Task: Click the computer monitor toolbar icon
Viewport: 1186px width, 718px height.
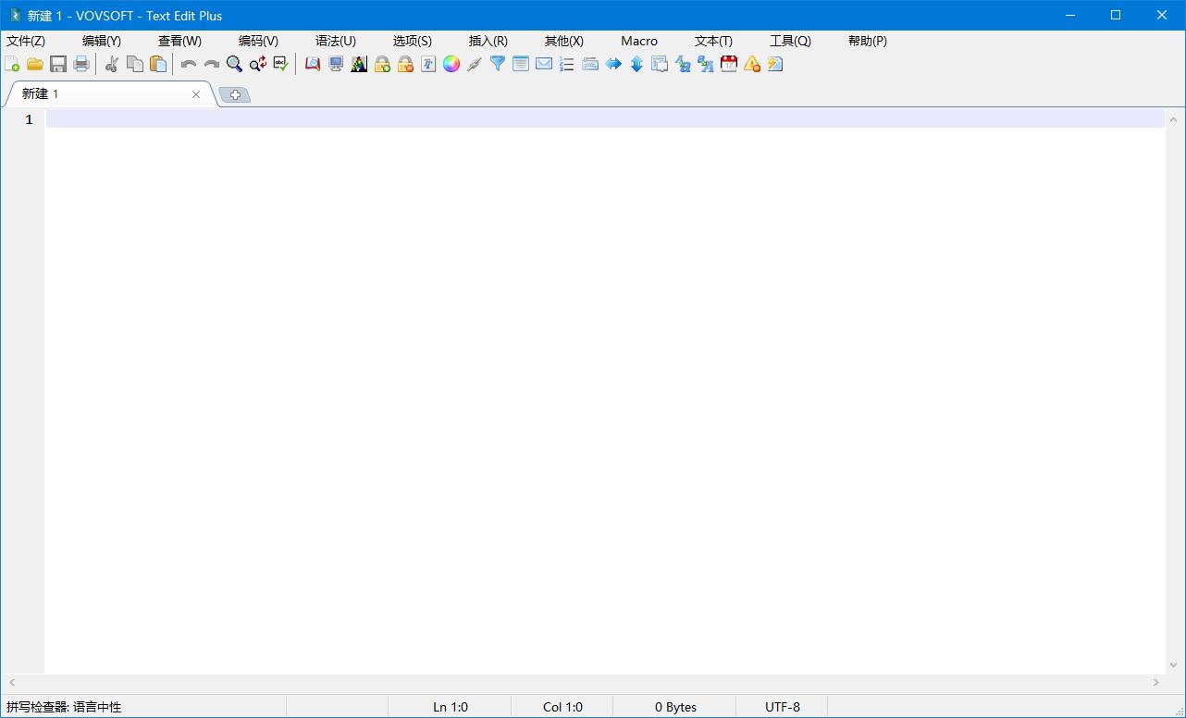Action: 336,64
